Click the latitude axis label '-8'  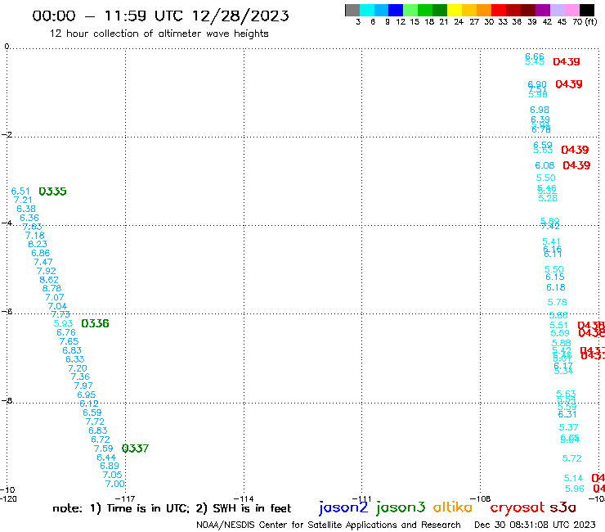[x=7, y=401]
